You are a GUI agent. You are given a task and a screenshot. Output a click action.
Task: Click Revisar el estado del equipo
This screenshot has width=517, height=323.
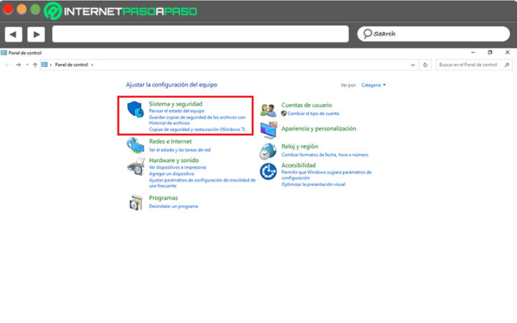(177, 111)
